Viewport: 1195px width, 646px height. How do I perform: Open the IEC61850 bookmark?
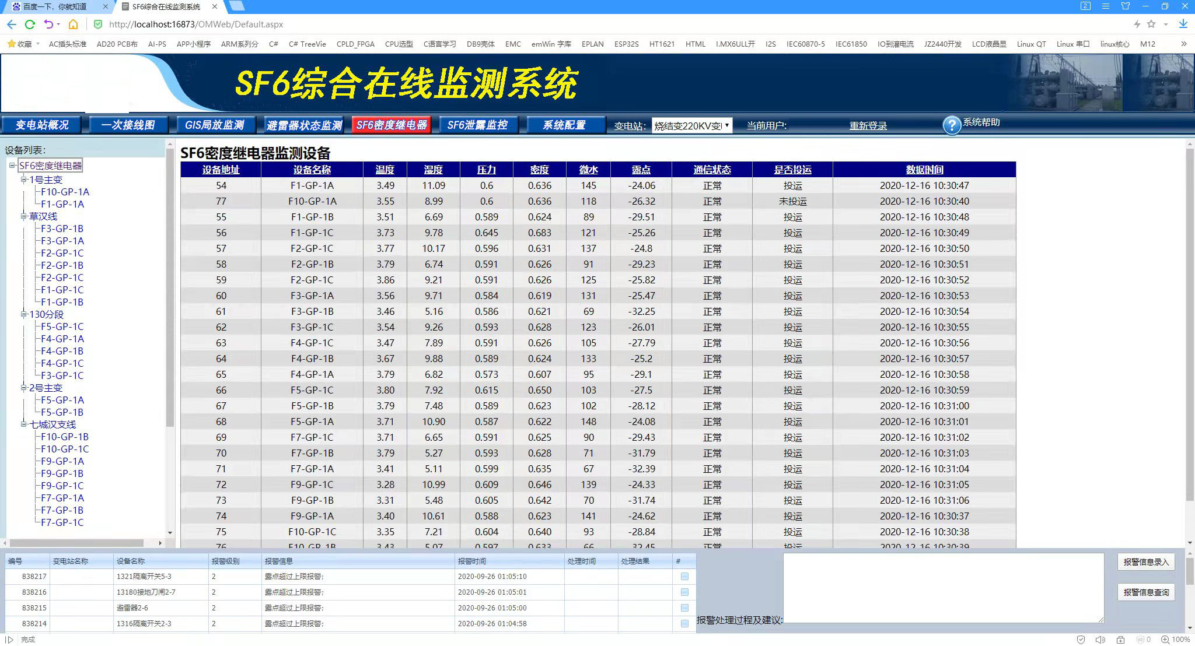(851, 44)
